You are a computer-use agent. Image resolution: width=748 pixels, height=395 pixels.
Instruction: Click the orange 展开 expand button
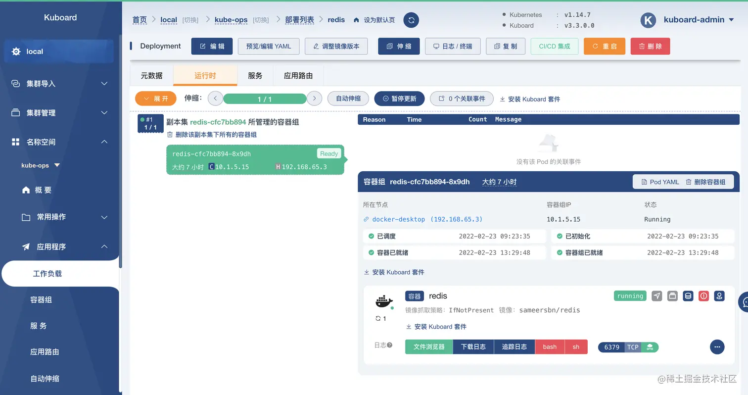(x=156, y=99)
